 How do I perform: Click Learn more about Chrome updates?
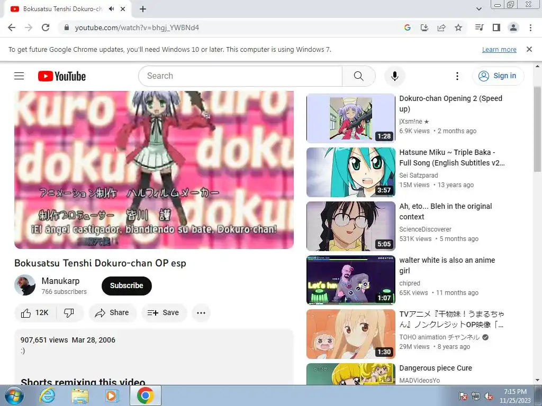click(499, 49)
